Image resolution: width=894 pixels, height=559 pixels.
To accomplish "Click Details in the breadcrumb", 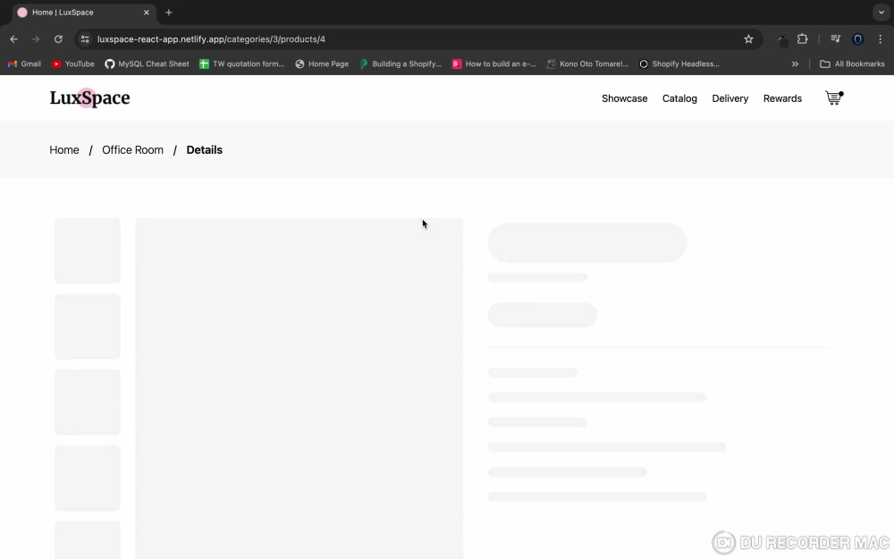I will (x=204, y=150).
